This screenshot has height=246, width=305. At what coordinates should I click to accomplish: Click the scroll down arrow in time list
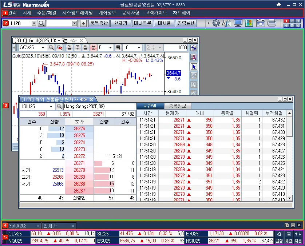click(289, 198)
